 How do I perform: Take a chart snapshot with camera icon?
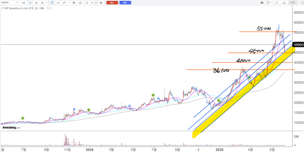pyautogui.click(x=262, y=2)
